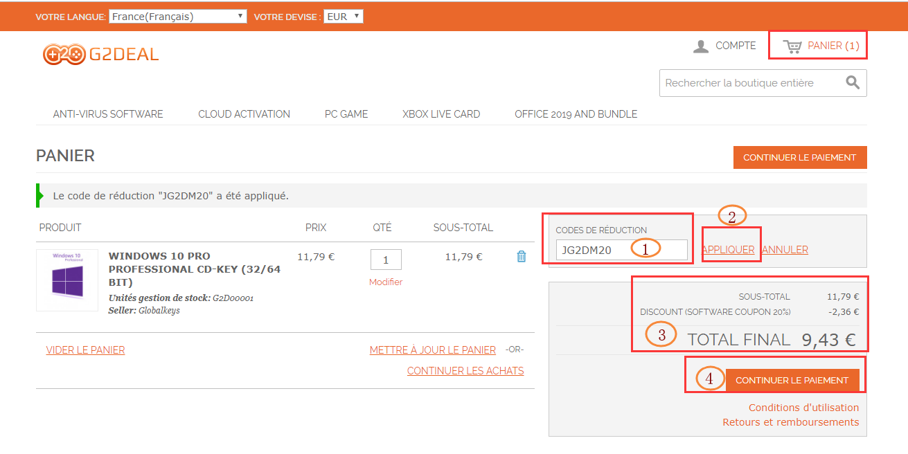Viewport: 908px width, 454px height.
Task: Click the coupon applied success message
Action: (171, 196)
